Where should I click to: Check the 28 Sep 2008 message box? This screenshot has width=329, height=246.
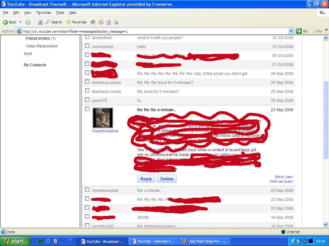coord(87,73)
